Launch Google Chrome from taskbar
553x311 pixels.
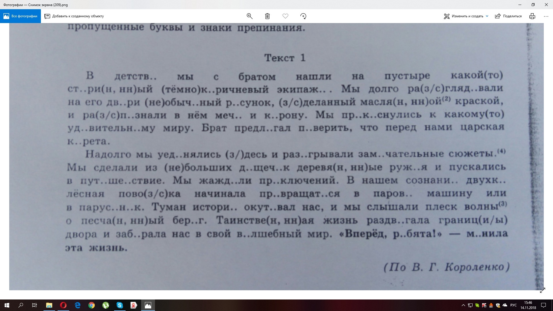click(91, 305)
